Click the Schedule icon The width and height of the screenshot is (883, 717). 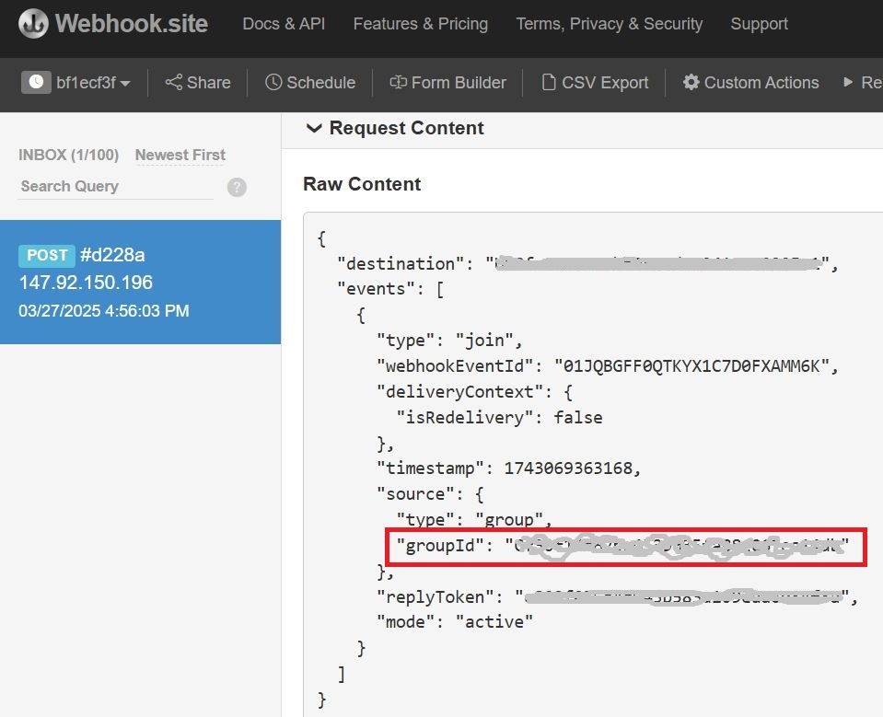pos(276,83)
